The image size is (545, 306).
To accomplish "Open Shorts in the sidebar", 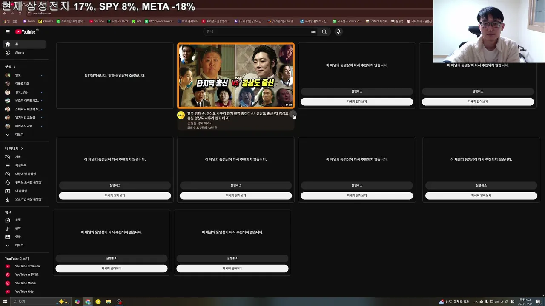I will 24,53.
